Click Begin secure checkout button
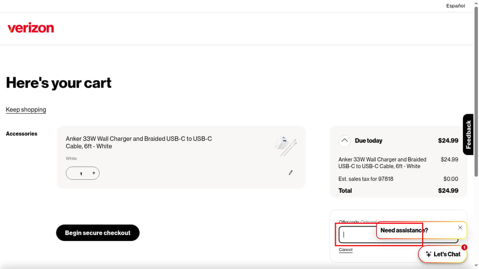The image size is (479, 269). (x=98, y=233)
